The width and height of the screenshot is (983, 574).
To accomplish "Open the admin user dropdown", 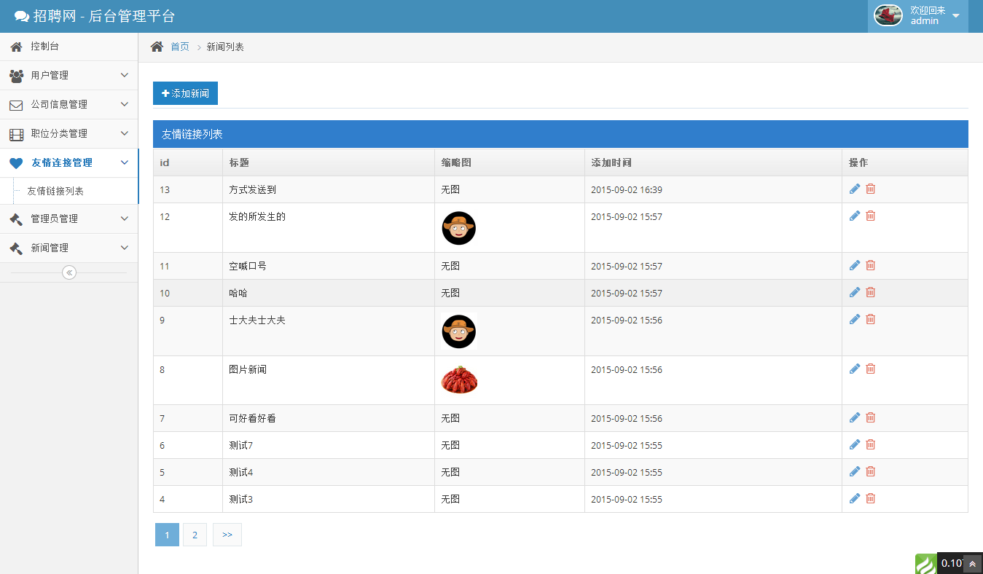I will [x=917, y=16].
